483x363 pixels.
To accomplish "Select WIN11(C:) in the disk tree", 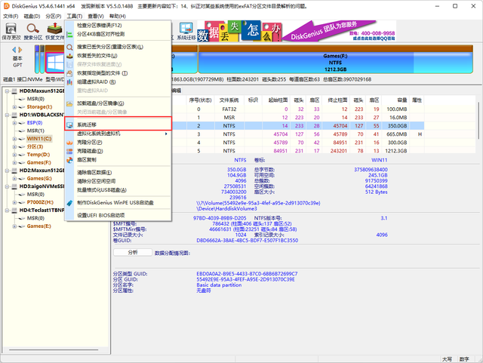I will pos(39,139).
